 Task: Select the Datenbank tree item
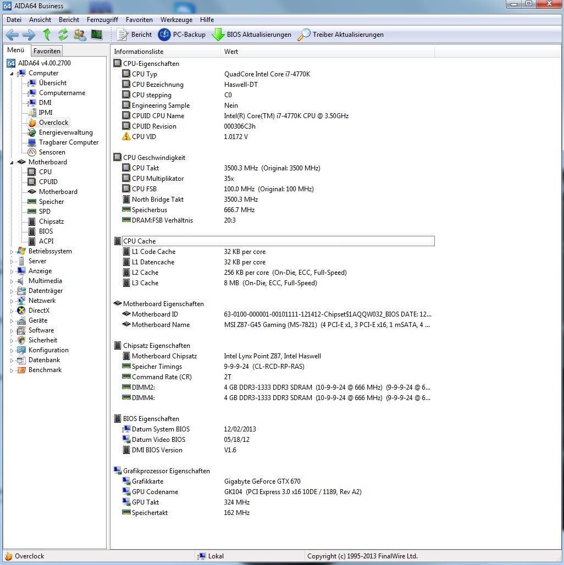coord(44,360)
